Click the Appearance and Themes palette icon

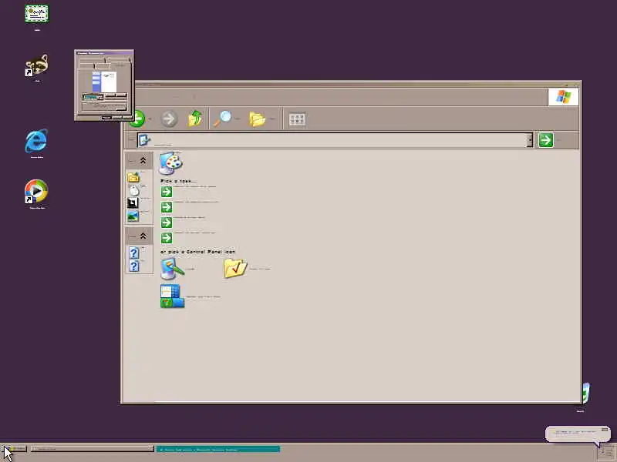pos(170,162)
